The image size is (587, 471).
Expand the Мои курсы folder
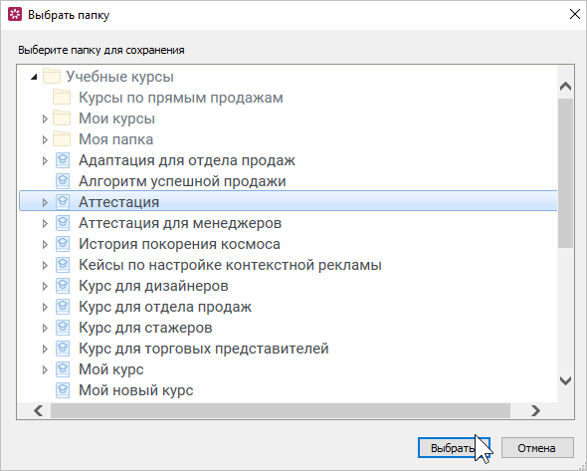tap(45, 118)
